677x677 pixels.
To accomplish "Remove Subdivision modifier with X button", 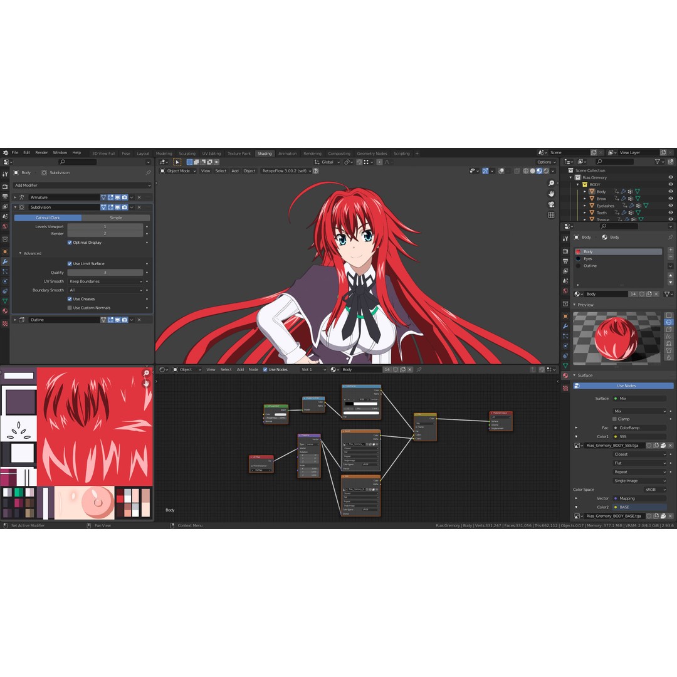I will 139,207.
